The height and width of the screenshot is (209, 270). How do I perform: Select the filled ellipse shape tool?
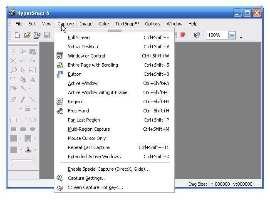point(33,129)
